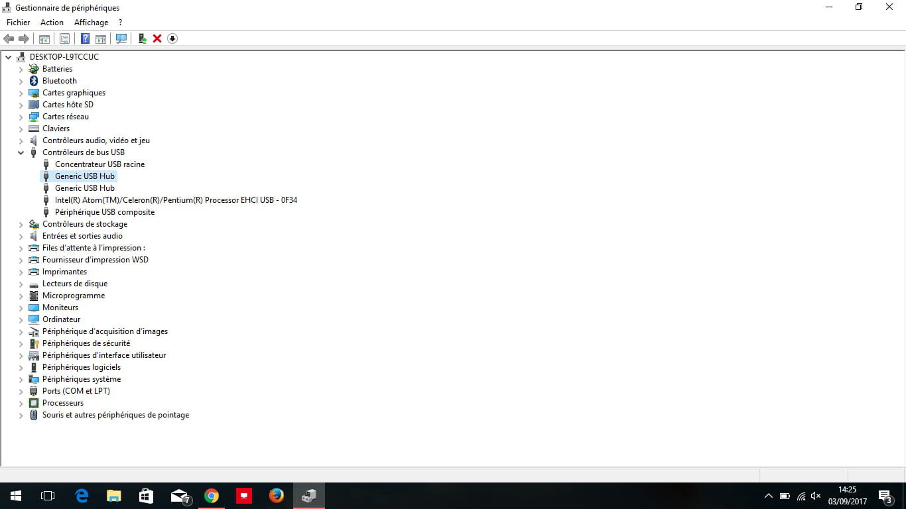This screenshot has width=906, height=509.
Task: Open the Microsoft Store taskbar icon
Action: [147, 496]
